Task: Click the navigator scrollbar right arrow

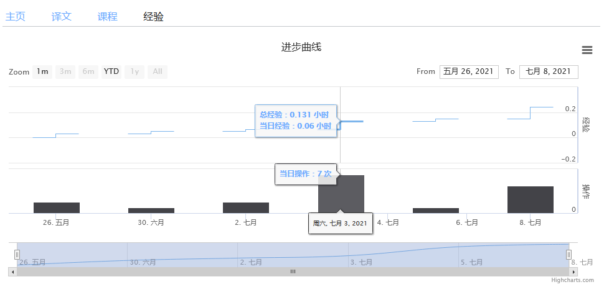Action: (x=573, y=271)
